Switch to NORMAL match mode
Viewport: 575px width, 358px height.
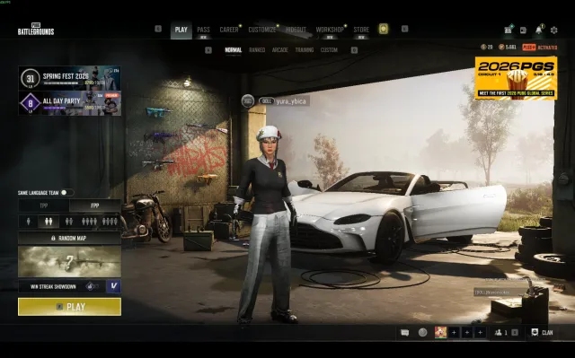point(234,50)
